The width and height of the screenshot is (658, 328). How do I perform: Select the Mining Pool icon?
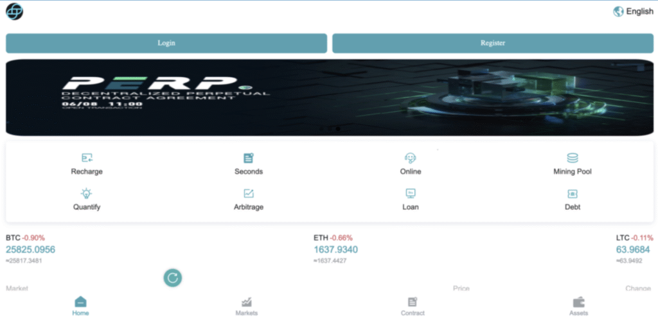pos(572,158)
